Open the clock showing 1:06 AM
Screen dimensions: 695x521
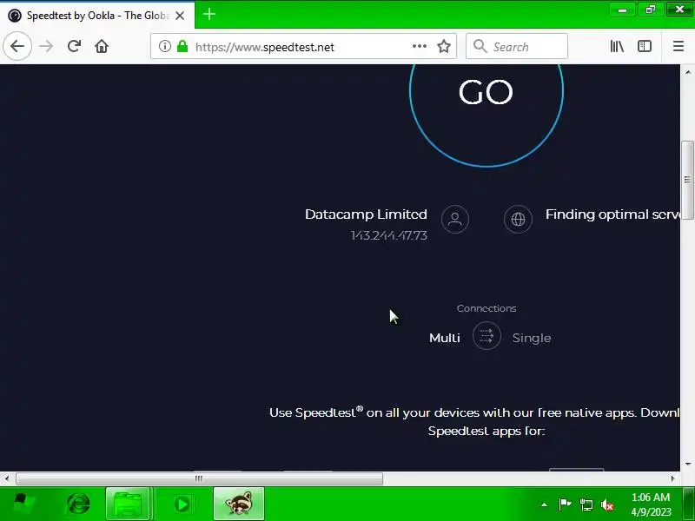click(651, 505)
